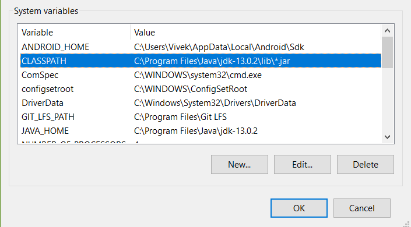Click the New... system variable button
This screenshot has width=411, height=227.
click(240, 164)
